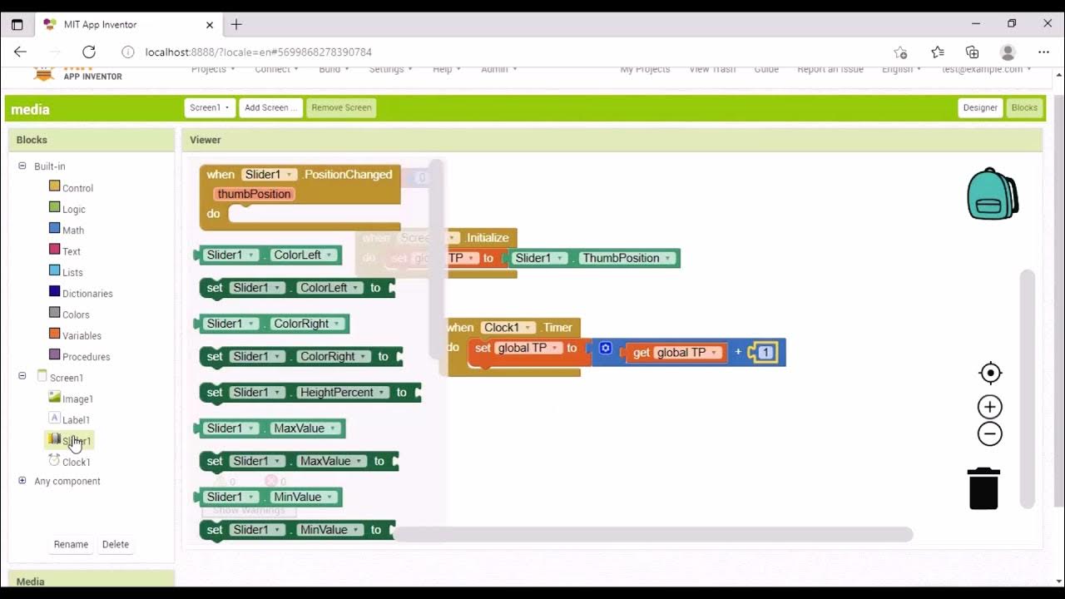The width and height of the screenshot is (1065, 599).
Task: Open browser collections icon
Action: [972, 52]
